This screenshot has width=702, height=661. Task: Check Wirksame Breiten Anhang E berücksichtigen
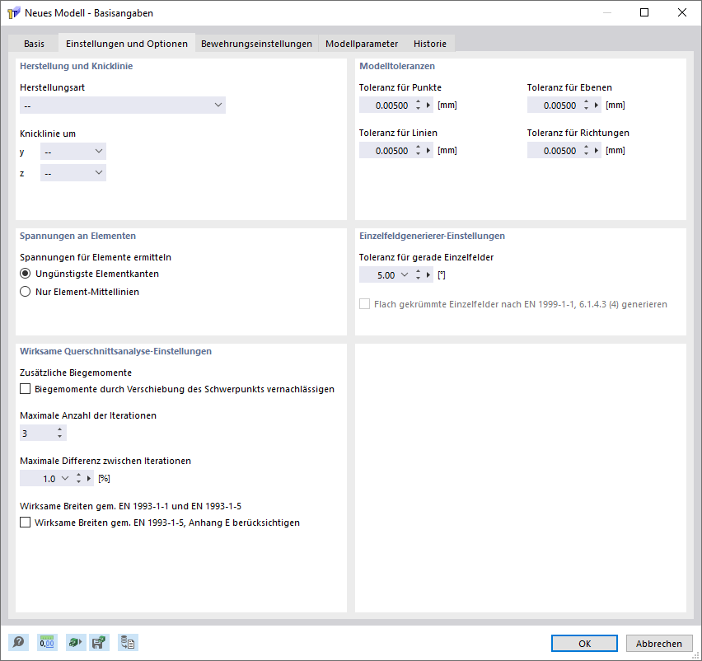tap(25, 523)
